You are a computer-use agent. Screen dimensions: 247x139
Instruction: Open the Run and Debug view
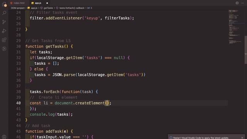(4, 31)
